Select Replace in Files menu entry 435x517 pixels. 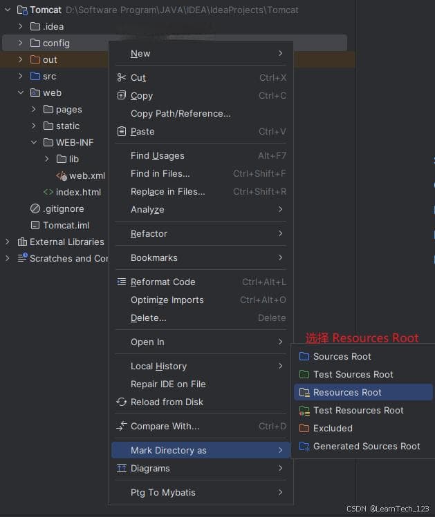[201, 192]
